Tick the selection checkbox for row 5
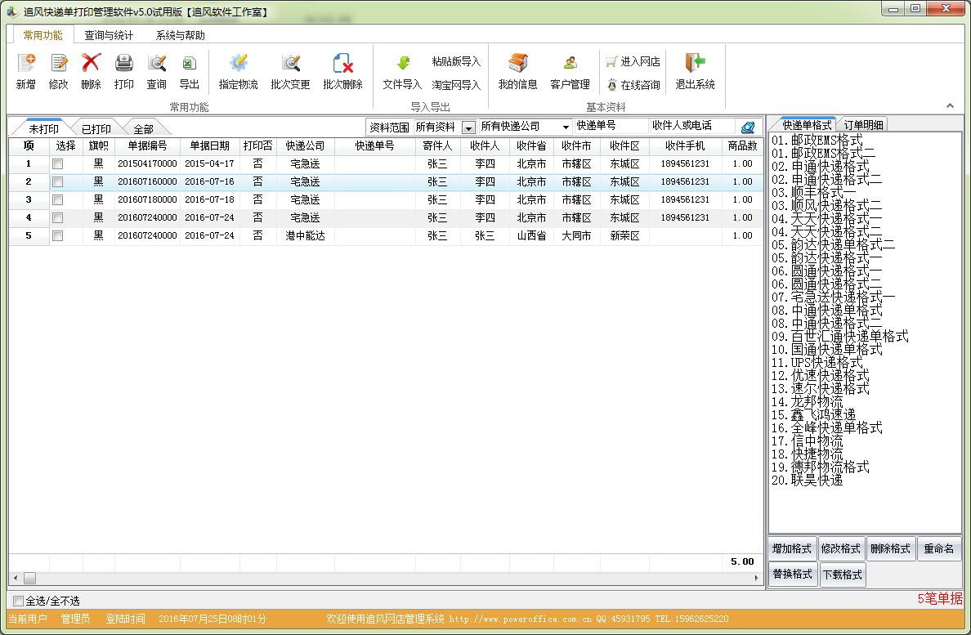 click(x=58, y=236)
